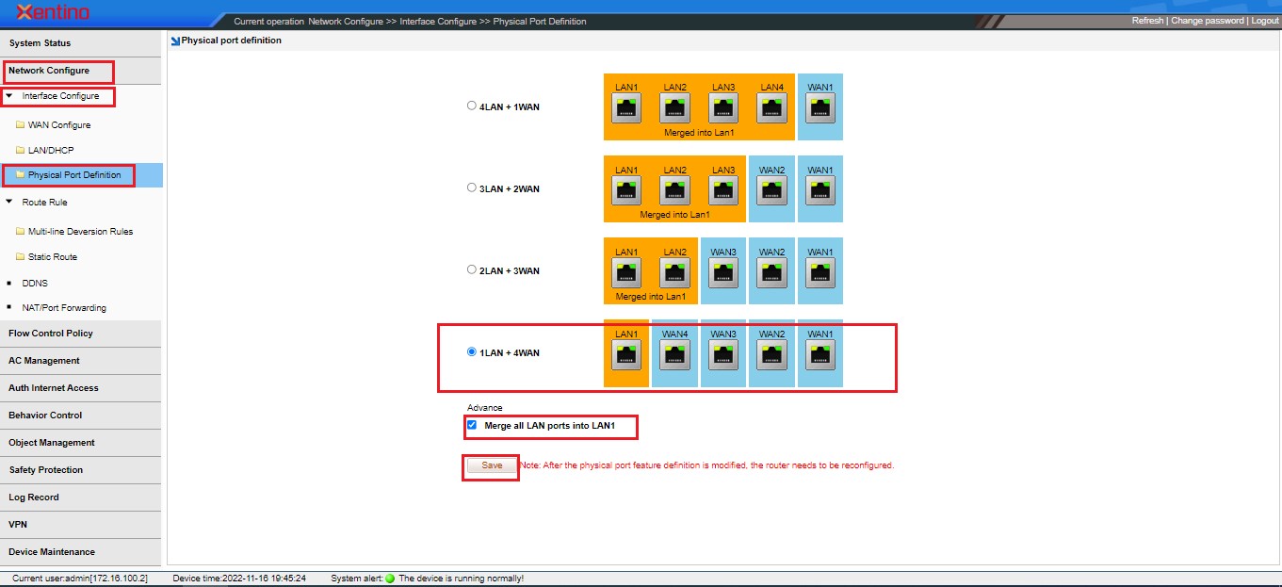Collapse the Route Rule tree section
This screenshot has width=1282, height=587.
(9, 203)
